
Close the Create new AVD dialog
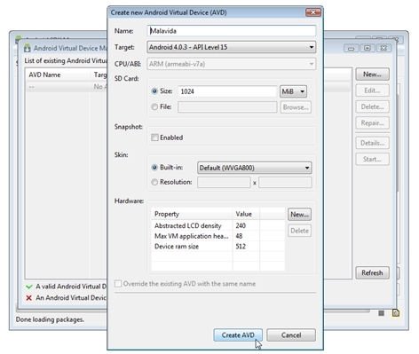point(312,12)
